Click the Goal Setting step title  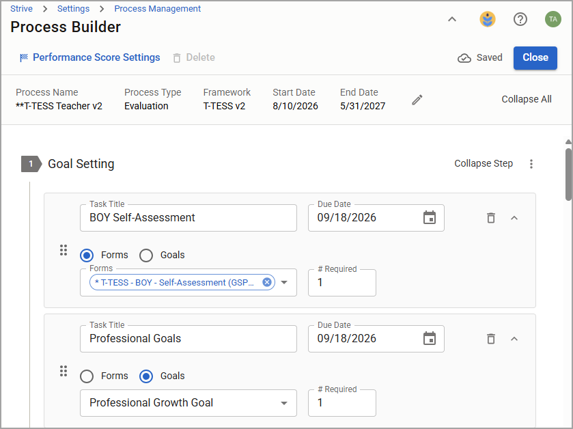click(x=81, y=164)
